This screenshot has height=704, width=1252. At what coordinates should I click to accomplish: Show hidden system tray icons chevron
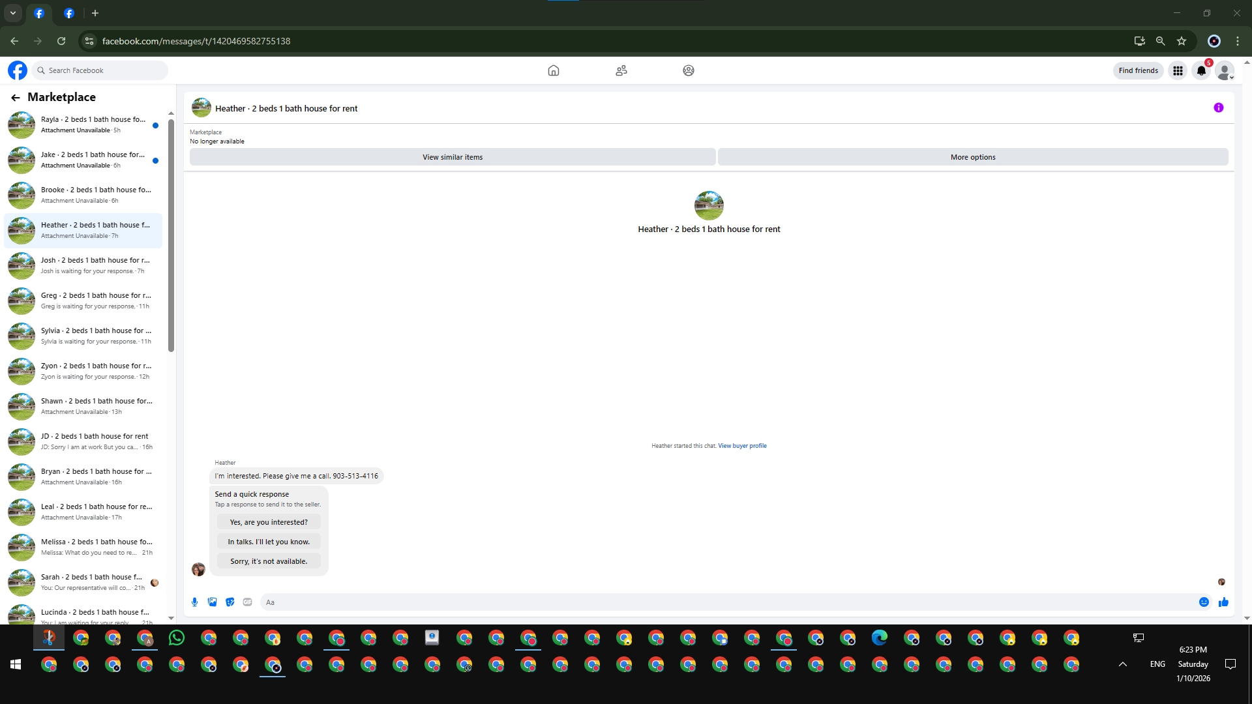pos(1122,664)
